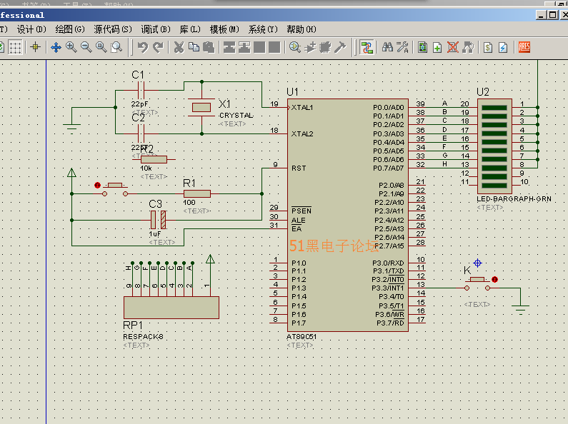This screenshot has width=568, height=424.
Task: Add a new sheet with plus icon
Action: [437, 47]
